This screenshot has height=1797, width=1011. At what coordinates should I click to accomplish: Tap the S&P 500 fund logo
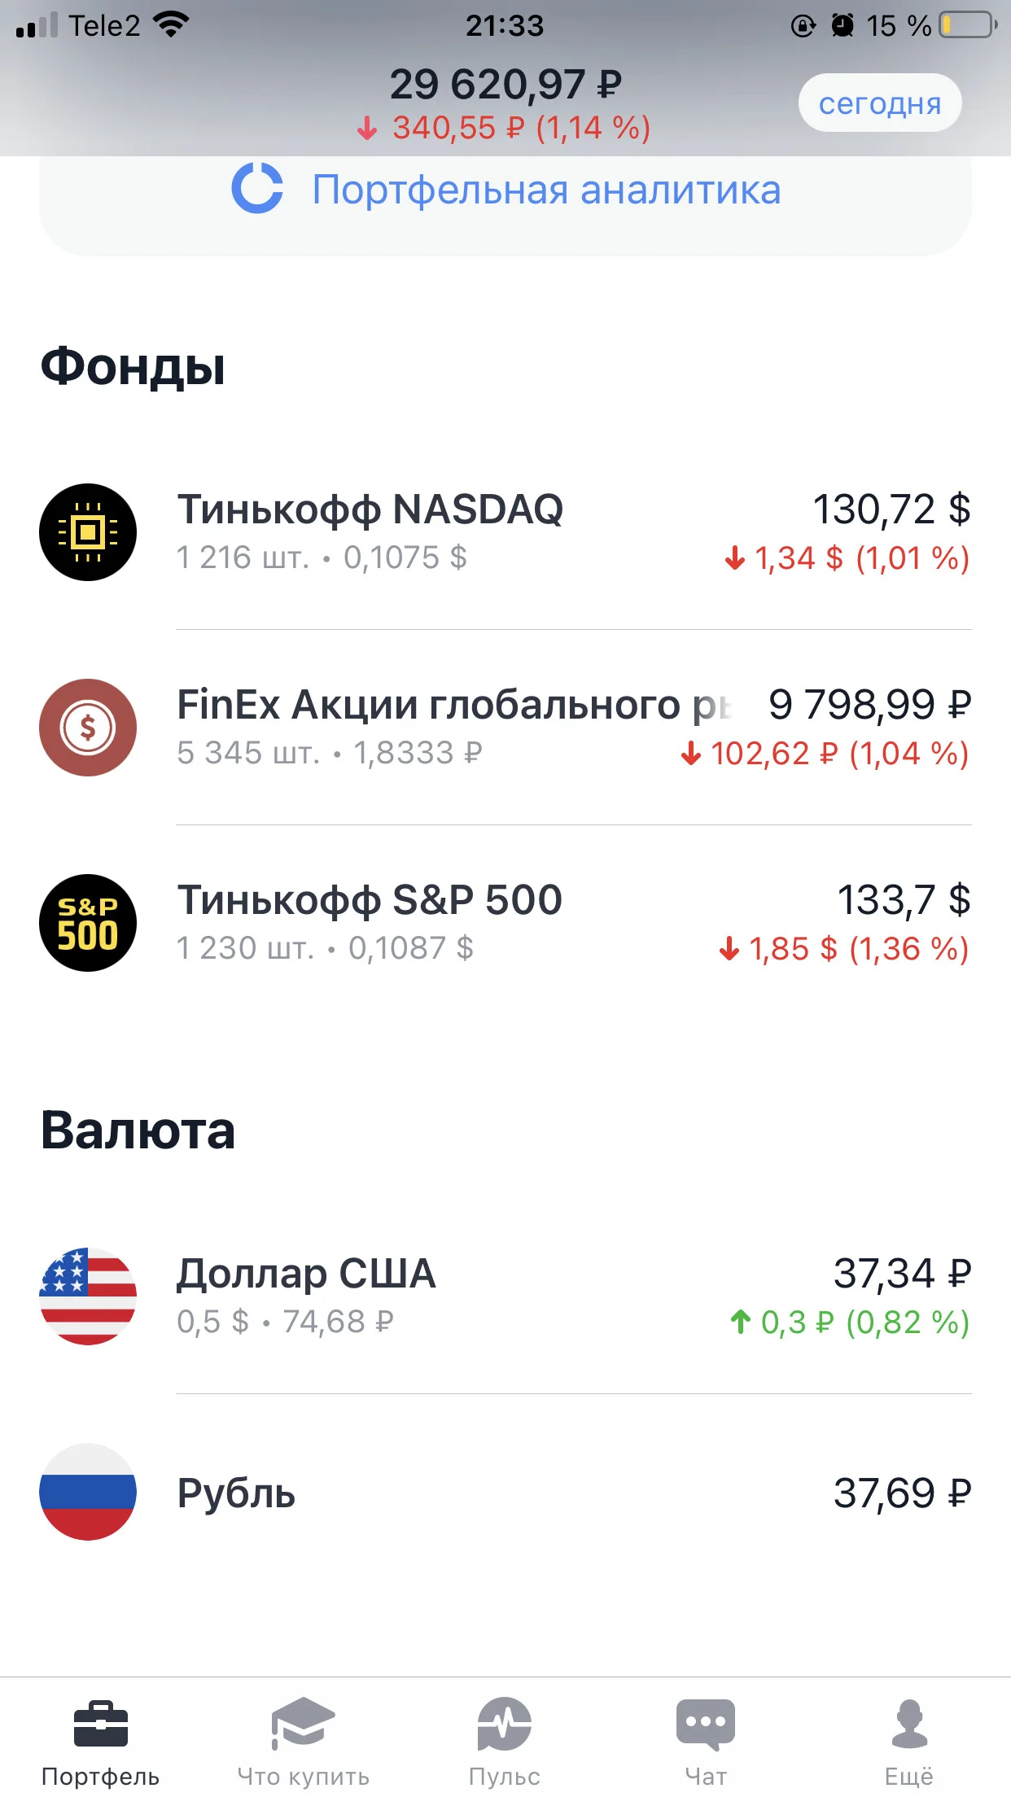point(88,923)
